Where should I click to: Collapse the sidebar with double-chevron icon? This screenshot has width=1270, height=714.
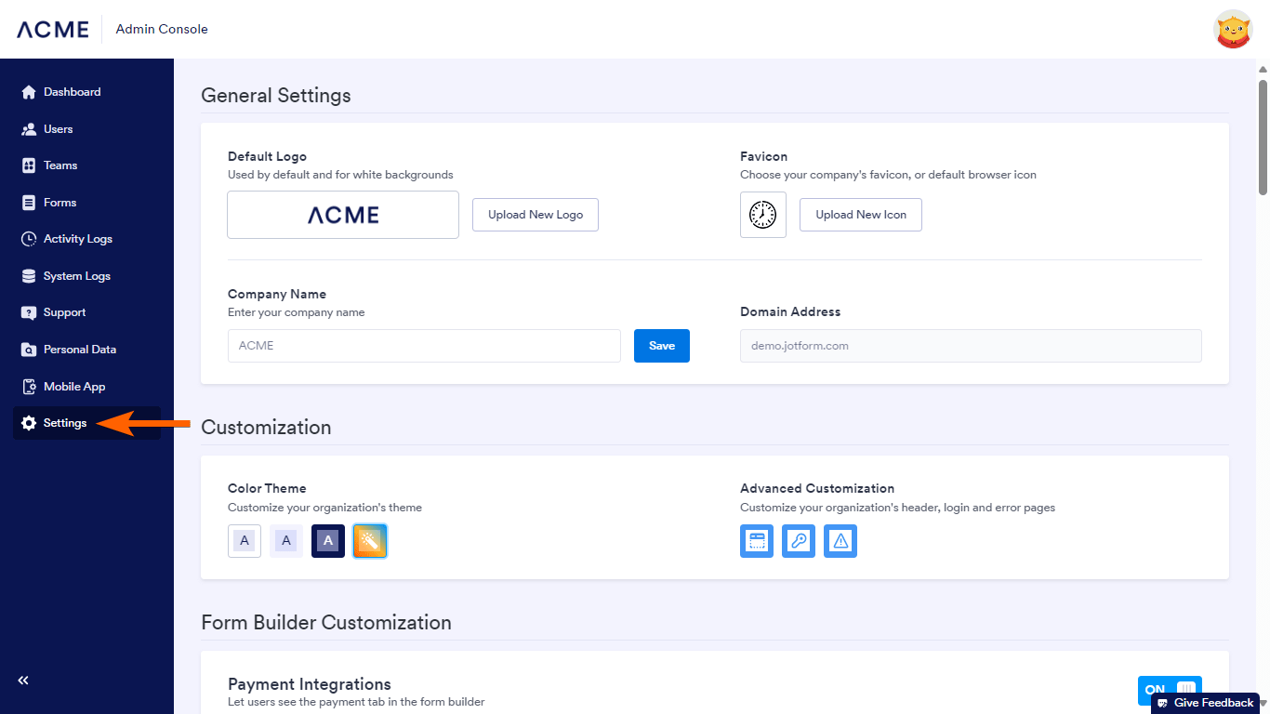tap(23, 681)
